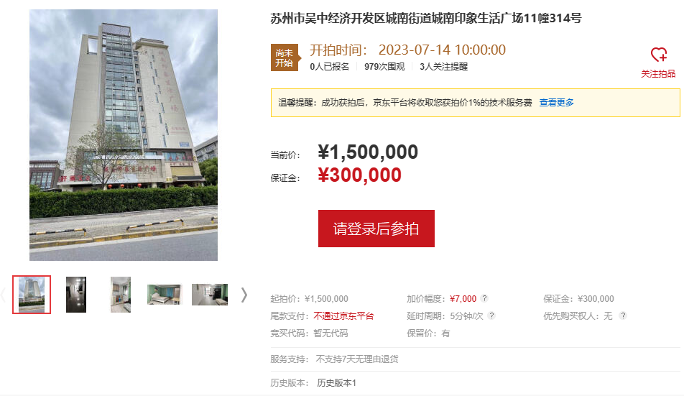Click help icon next to 优先购买权人
The image size is (684, 396).
tap(623, 316)
